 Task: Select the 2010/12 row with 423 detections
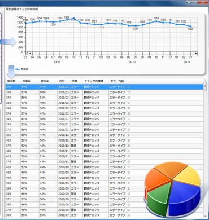click(x=104, y=140)
